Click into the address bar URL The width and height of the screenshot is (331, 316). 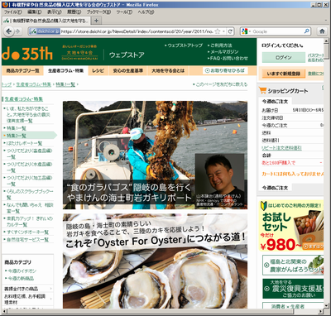click(x=137, y=31)
